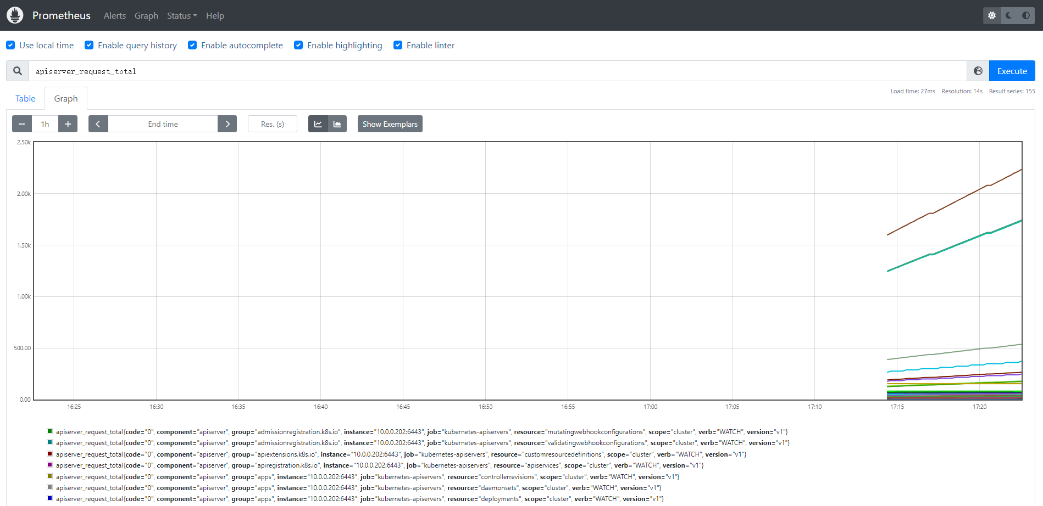
Task: Select the validatingwebhookconfigurations legend entry
Action: tap(423, 443)
